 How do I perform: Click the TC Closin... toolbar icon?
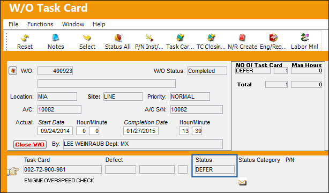click(x=211, y=38)
